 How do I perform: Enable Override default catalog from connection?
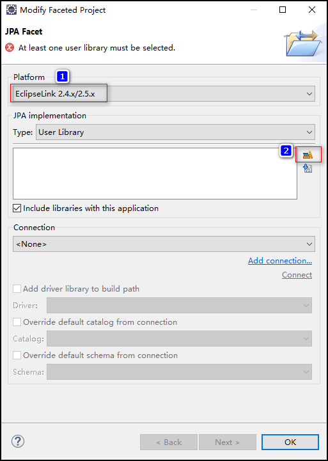[x=17, y=322]
